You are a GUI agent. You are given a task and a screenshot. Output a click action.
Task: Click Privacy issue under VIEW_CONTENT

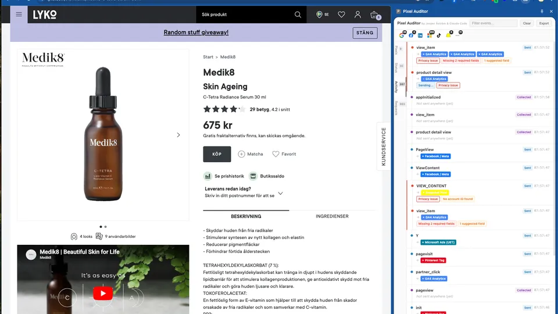pyautogui.click(x=428, y=199)
